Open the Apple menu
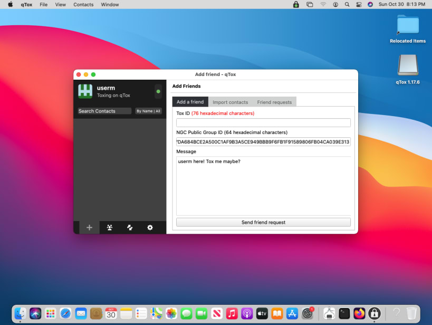This screenshot has height=325, width=432. pos(10,4)
